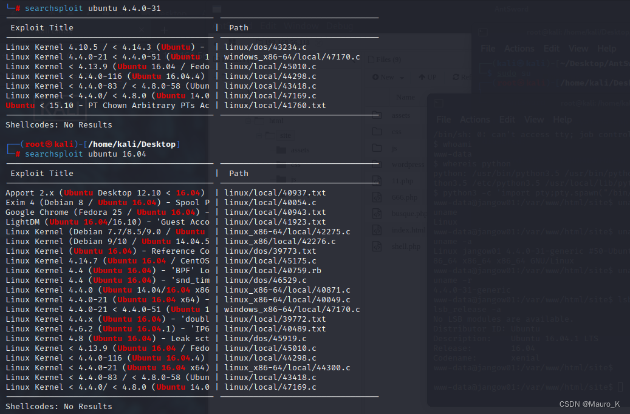Click the css folder icon in AntSword file list

(377, 132)
